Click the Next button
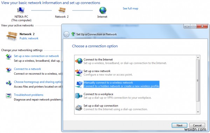The image size is (210, 133). (179, 125)
